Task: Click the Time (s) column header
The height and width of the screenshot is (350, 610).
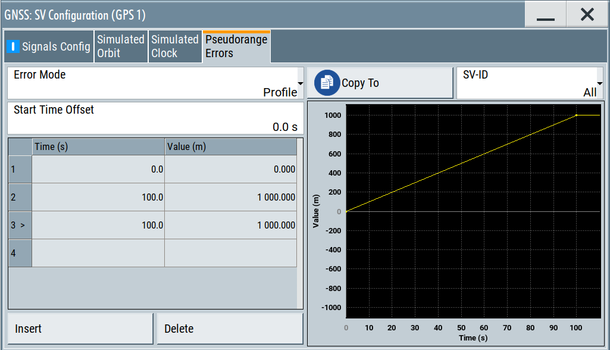Action: point(98,147)
